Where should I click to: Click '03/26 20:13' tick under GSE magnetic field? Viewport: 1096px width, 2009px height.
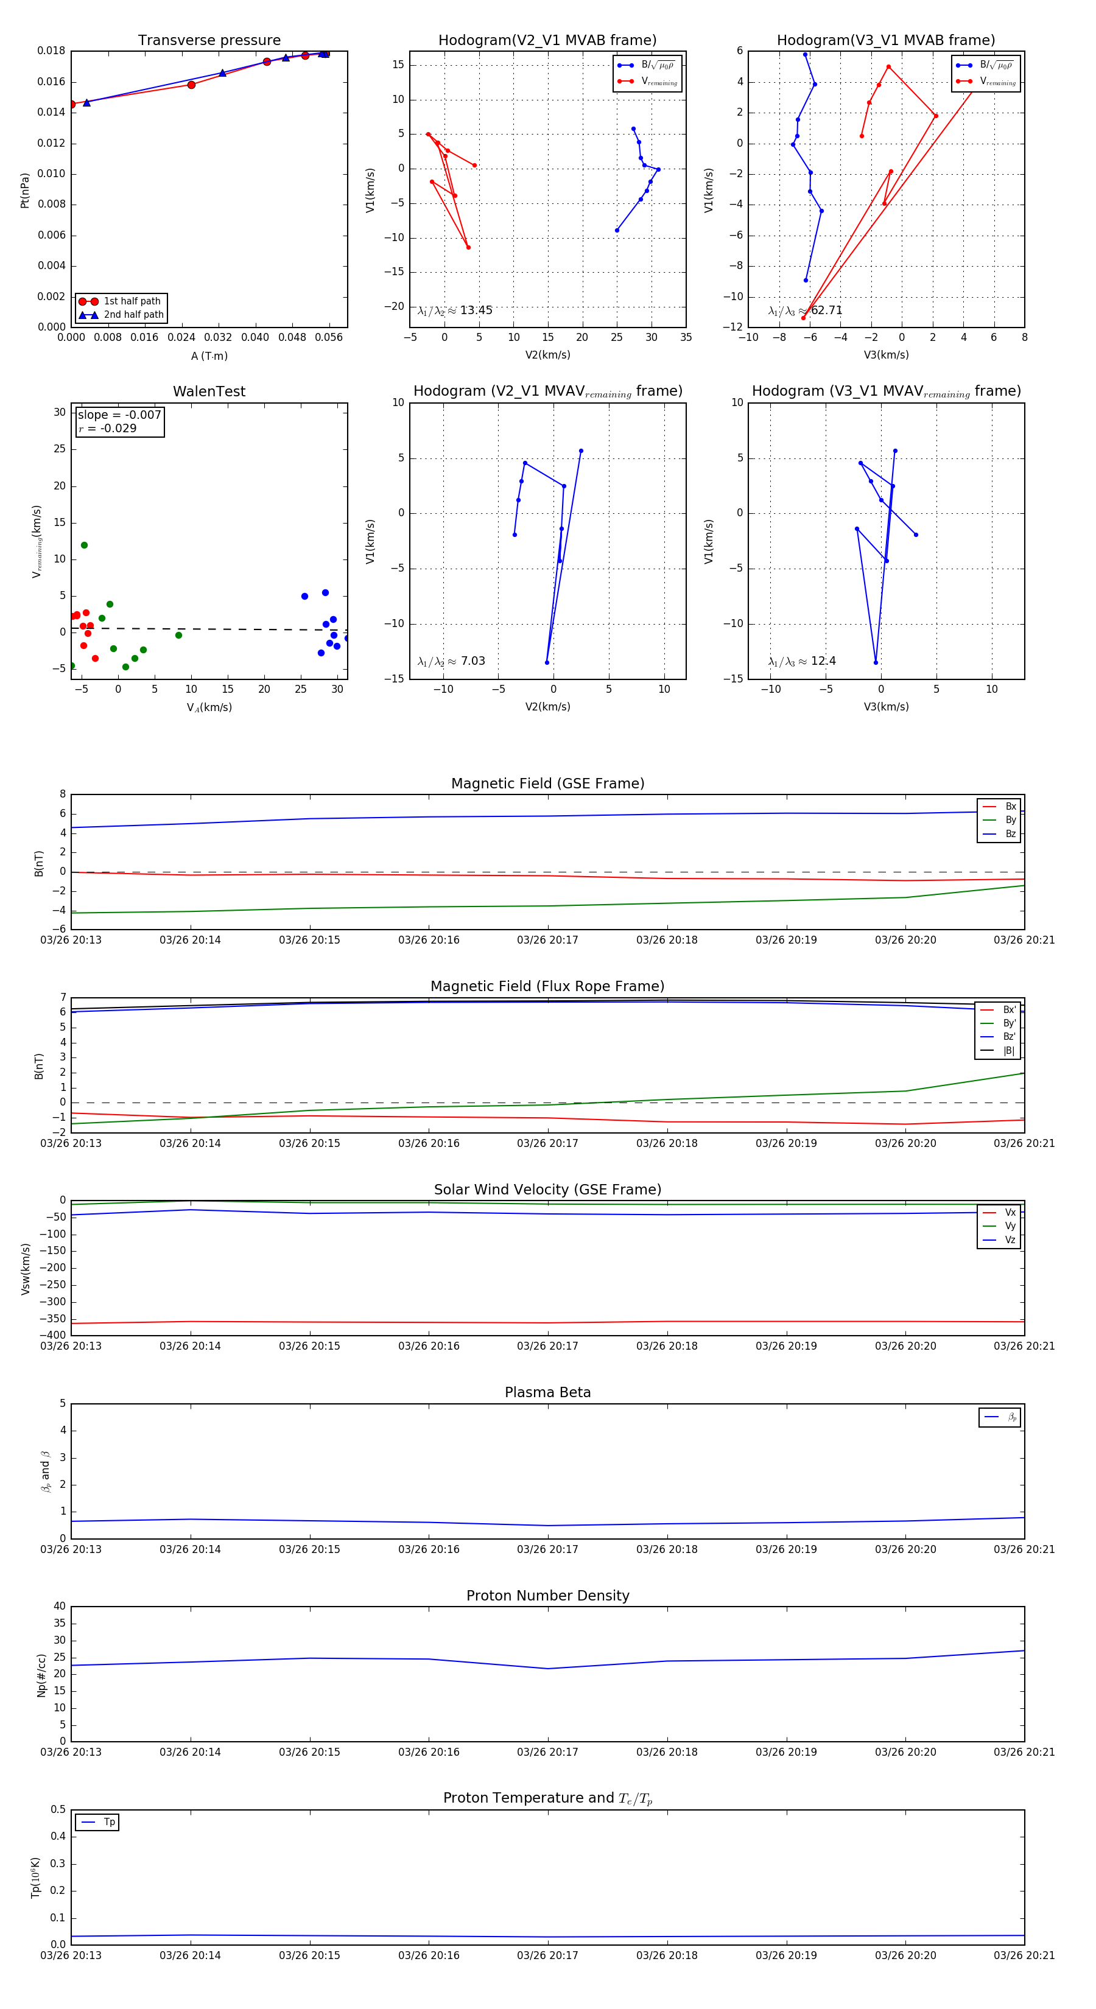[x=71, y=940]
